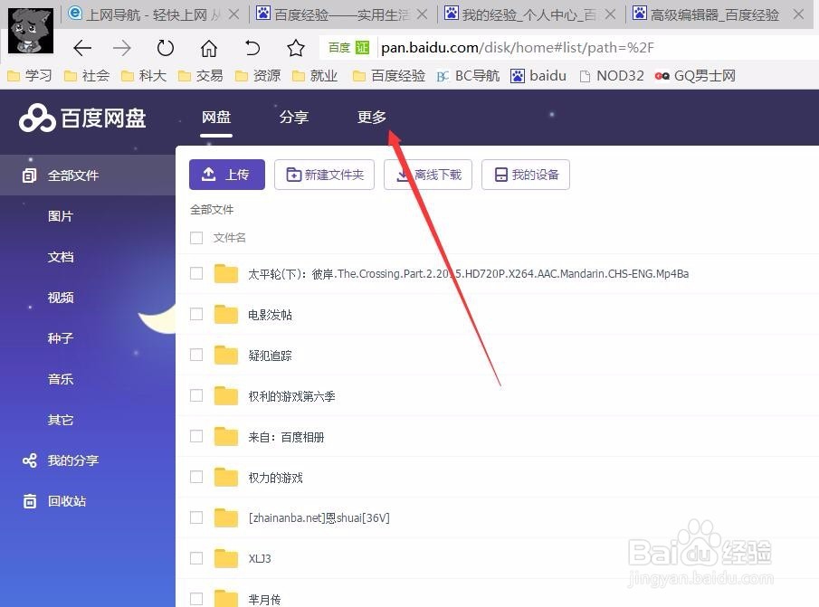
Task: Open 来自:百度相册 folder icon
Action: coord(226,436)
